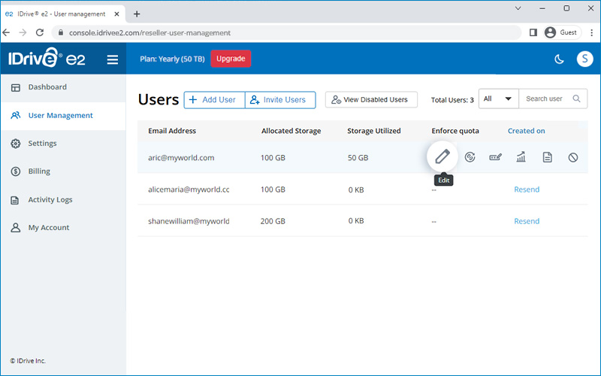The image size is (601, 376).
Task: Click the red Upgrade button
Action: point(231,59)
